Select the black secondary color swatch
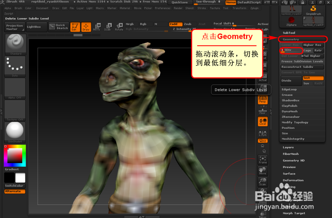332x218 pixels. point(10,178)
